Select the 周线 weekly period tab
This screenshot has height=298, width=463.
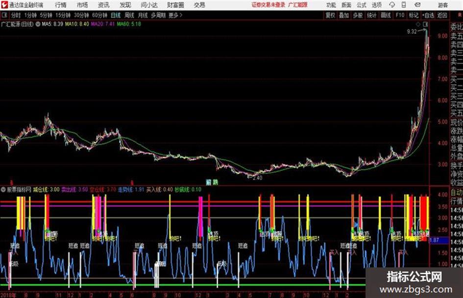(x=129, y=15)
